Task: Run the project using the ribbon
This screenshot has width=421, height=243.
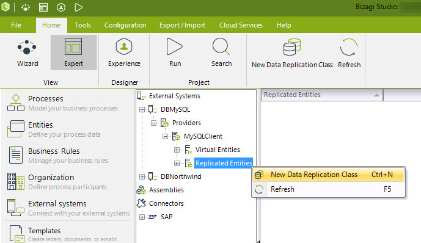Action: [x=175, y=53]
